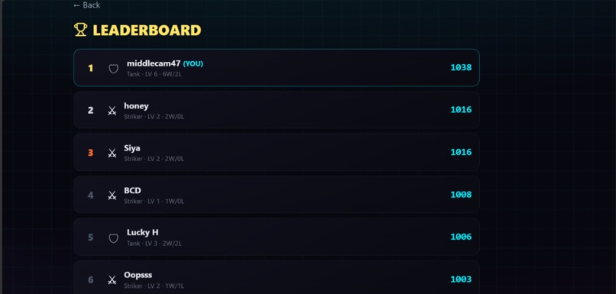
Task: Click the 1003 score for Oopsss
Action: [x=461, y=279]
